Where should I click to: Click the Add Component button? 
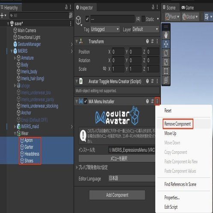[x=117, y=195]
